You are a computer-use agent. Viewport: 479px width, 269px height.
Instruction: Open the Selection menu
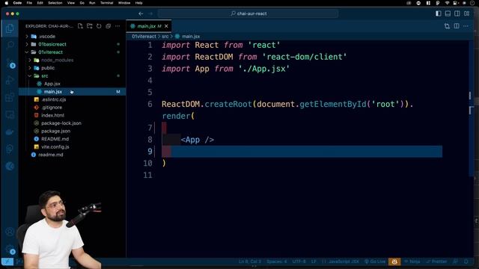pos(55,3)
